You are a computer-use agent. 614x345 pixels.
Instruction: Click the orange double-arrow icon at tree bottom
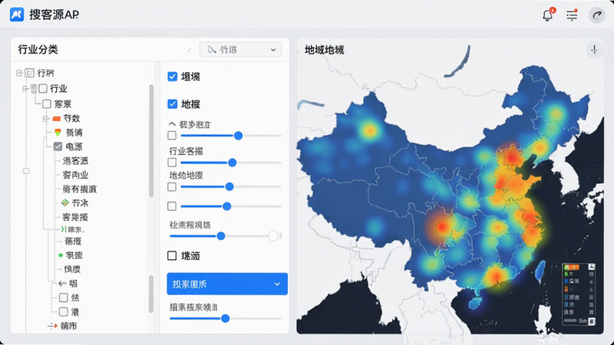click(52, 325)
